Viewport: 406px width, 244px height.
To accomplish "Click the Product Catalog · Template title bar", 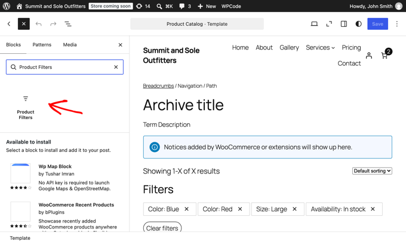I will 197,24.
